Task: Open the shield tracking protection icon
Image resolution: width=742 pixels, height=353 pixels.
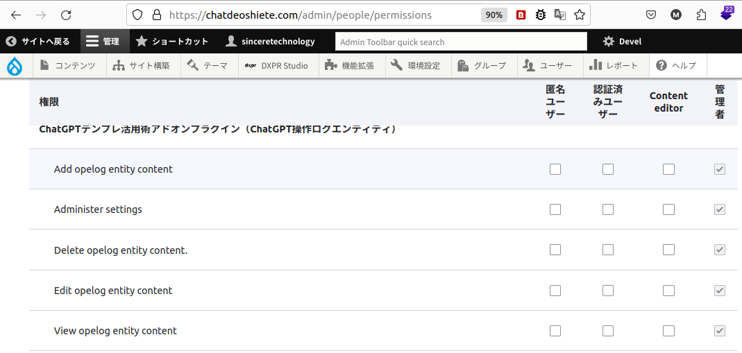Action: pos(137,15)
